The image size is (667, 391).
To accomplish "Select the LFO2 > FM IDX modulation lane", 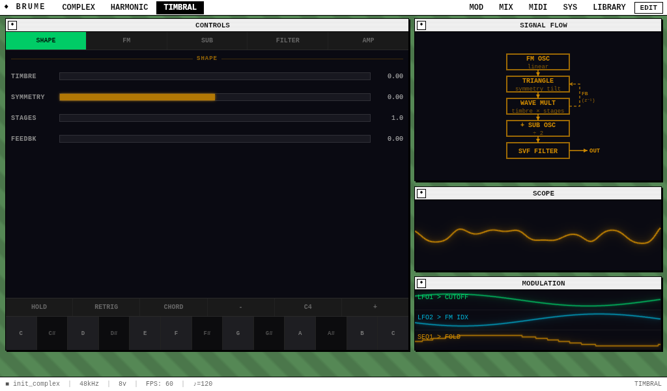I will point(537,318).
